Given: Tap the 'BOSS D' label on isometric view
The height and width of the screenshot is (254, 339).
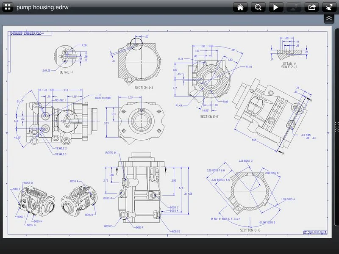Looking at the screenshot, I should point(28,183).
